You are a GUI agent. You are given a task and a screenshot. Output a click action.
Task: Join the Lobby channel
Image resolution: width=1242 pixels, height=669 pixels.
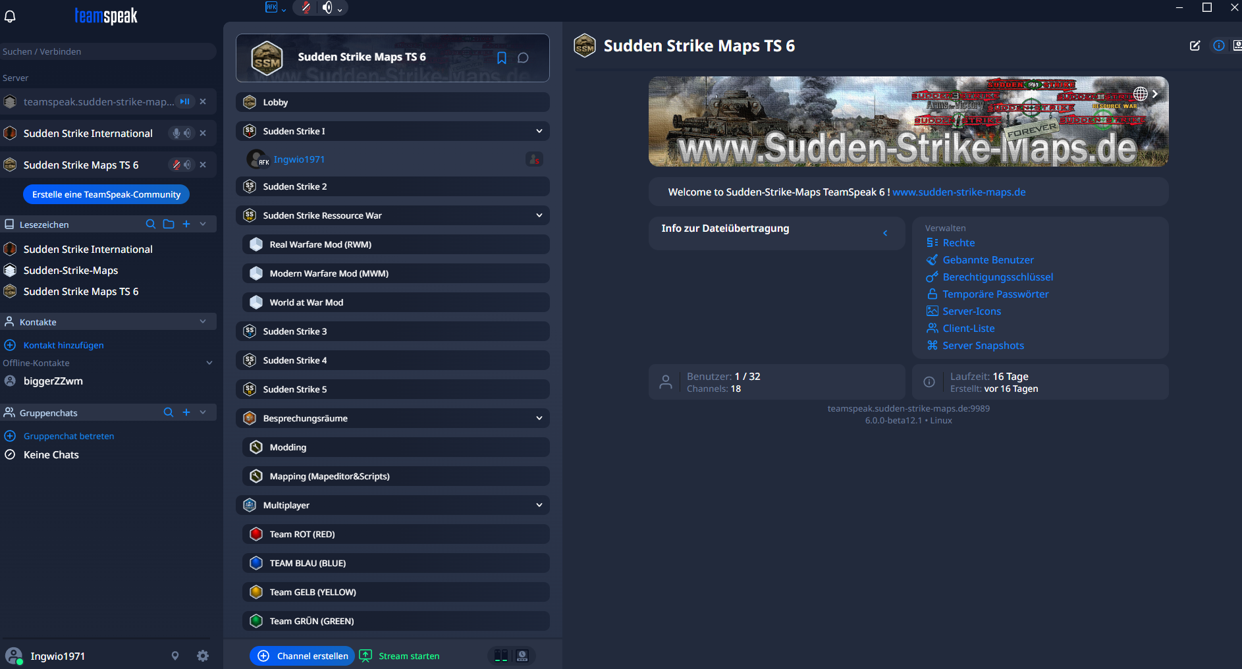[392, 102]
